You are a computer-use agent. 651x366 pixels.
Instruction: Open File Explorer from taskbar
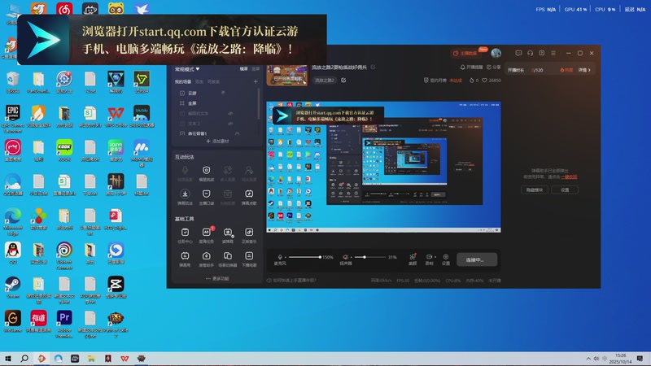(91, 359)
